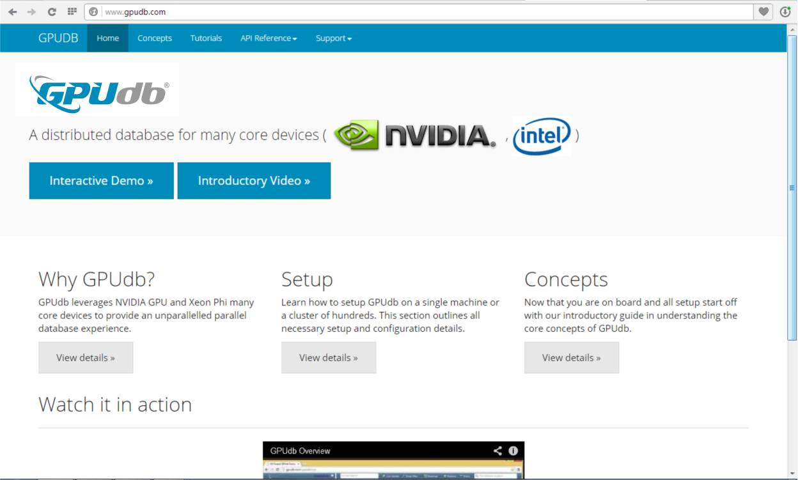Play the Introductory Video button
This screenshot has height=480, width=798.
coord(254,181)
